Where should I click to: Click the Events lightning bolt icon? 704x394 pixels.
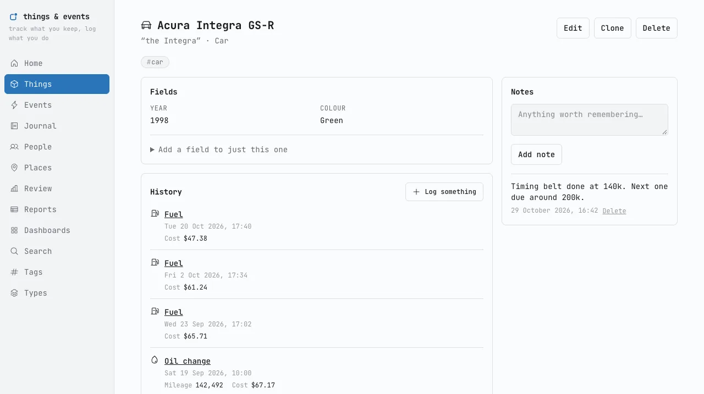pos(14,105)
